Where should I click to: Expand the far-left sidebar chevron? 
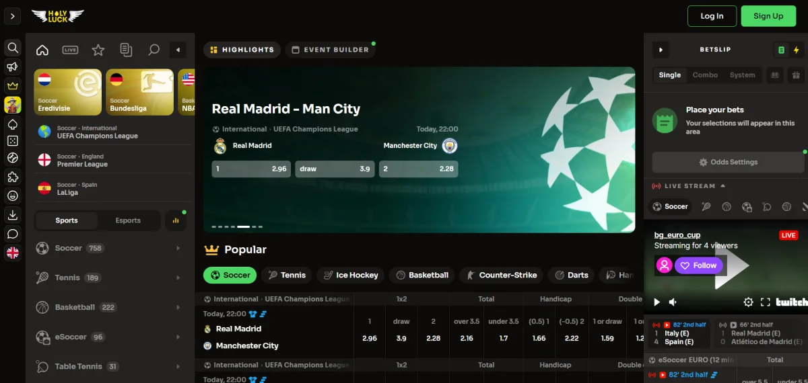(12, 15)
